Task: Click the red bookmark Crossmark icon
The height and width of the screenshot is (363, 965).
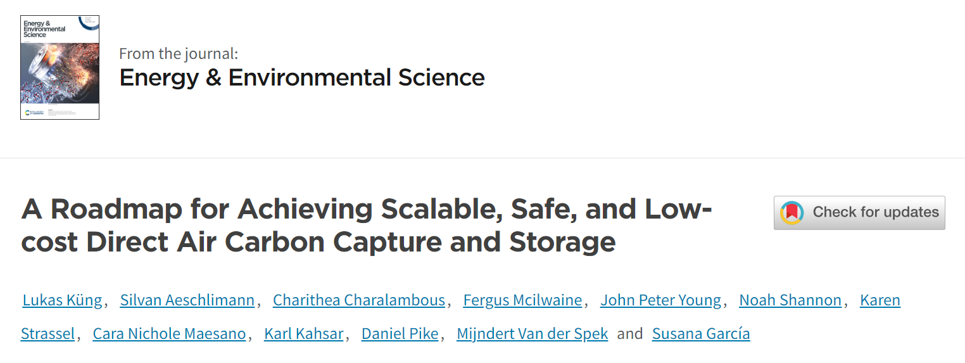Action: [x=792, y=212]
